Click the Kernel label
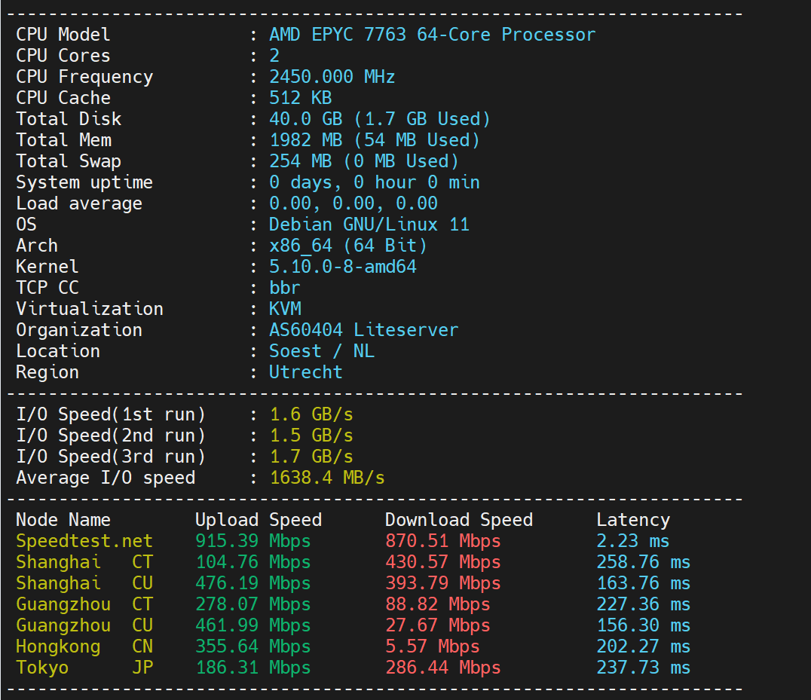The height and width of the screenshot is (700, 811). tap(47, 267)
